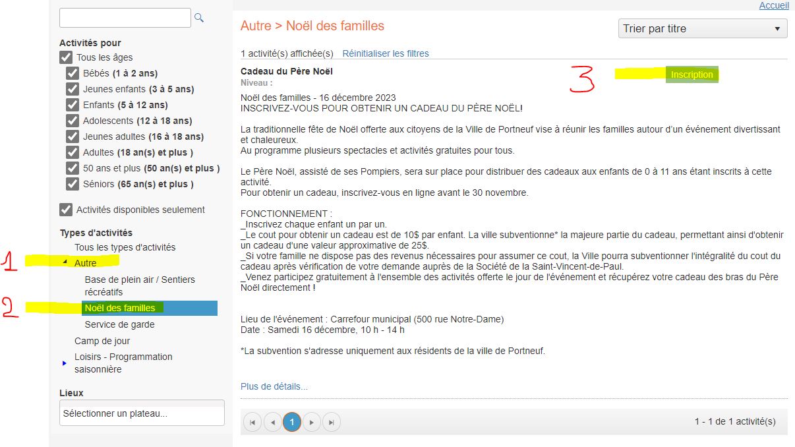Collapse the Autre category triangle
This screenshot has height=447, width=795.
65,263
